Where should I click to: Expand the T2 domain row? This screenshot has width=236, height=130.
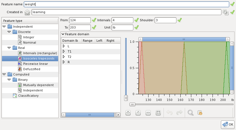point(64,57)
